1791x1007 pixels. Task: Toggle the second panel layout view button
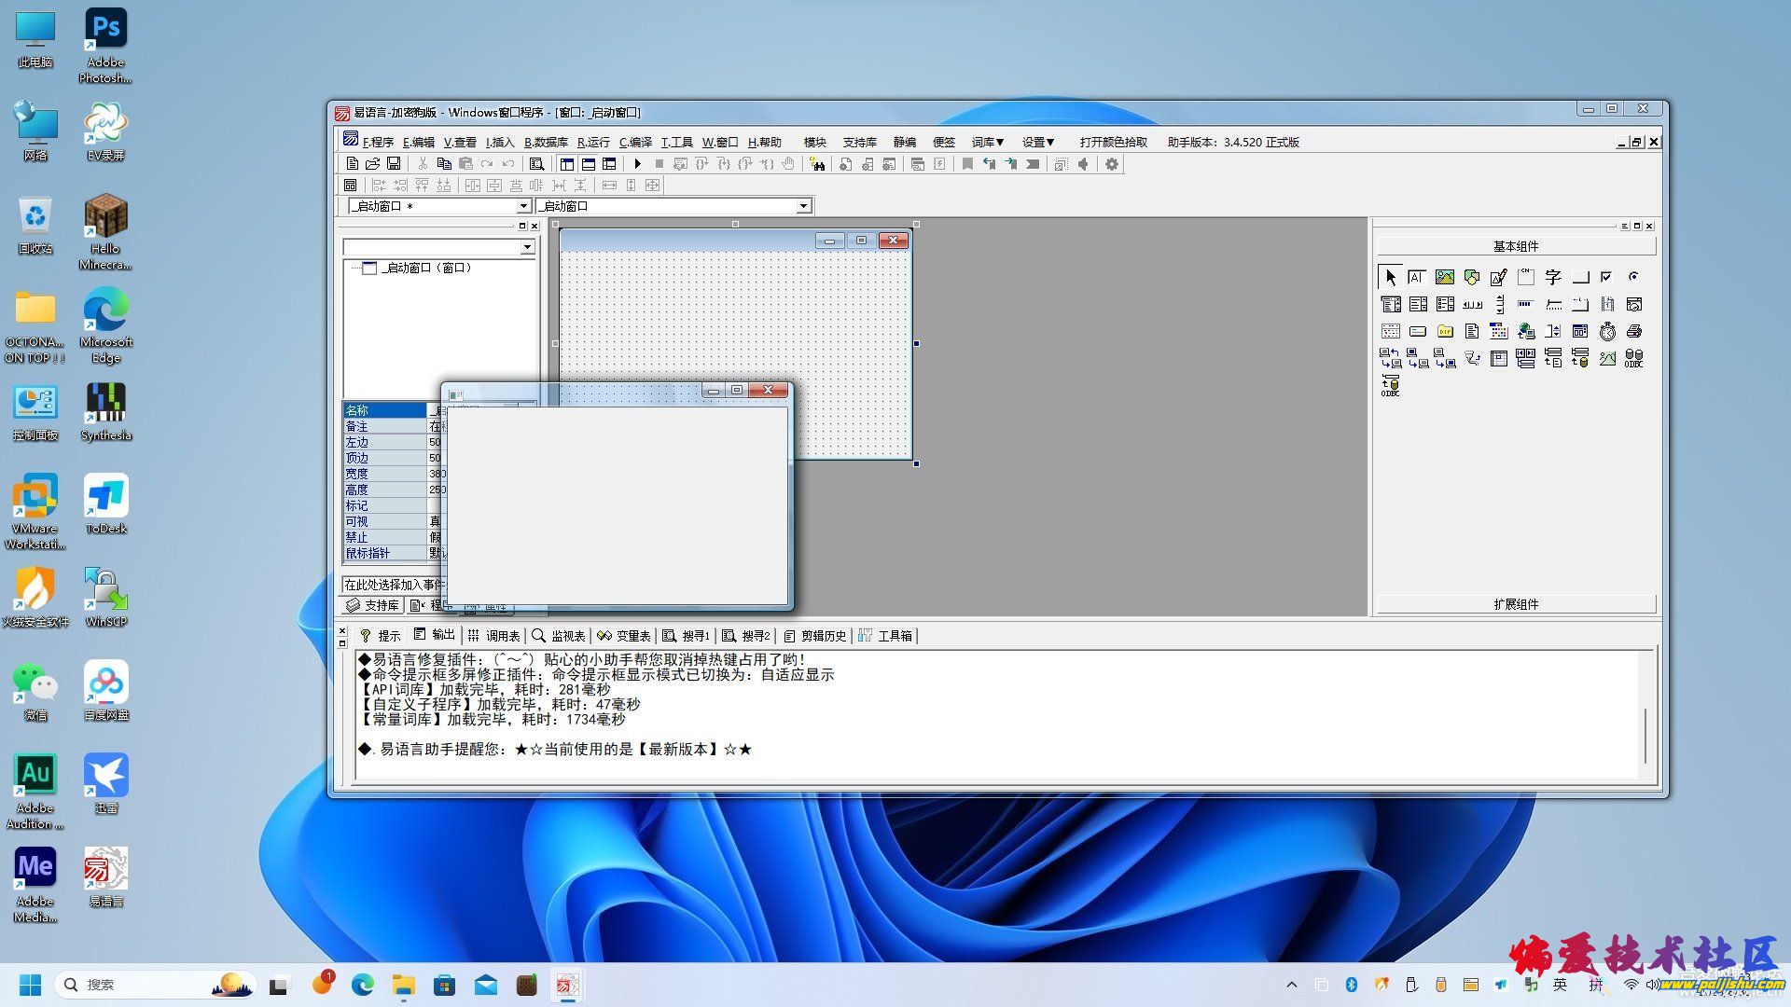(x=588, y=164)
